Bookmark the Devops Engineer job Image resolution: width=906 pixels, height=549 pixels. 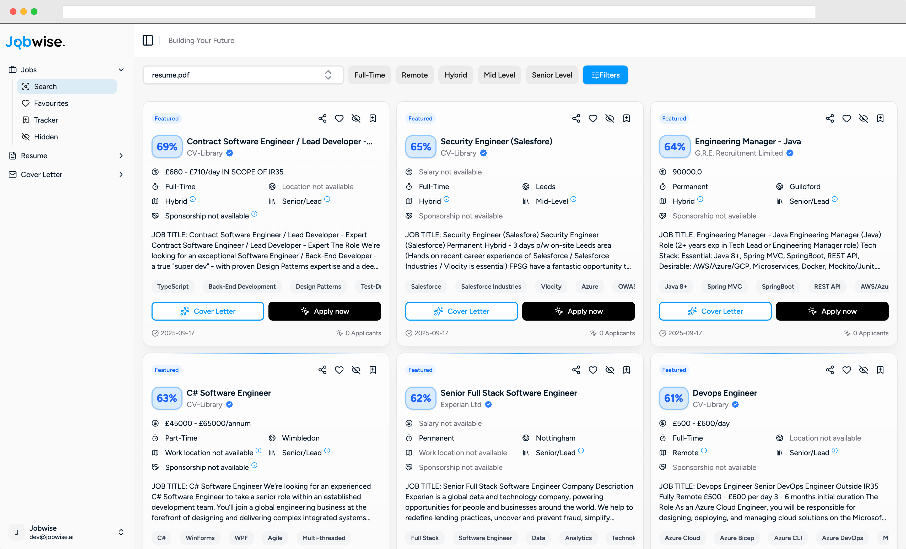pos(880,370)
